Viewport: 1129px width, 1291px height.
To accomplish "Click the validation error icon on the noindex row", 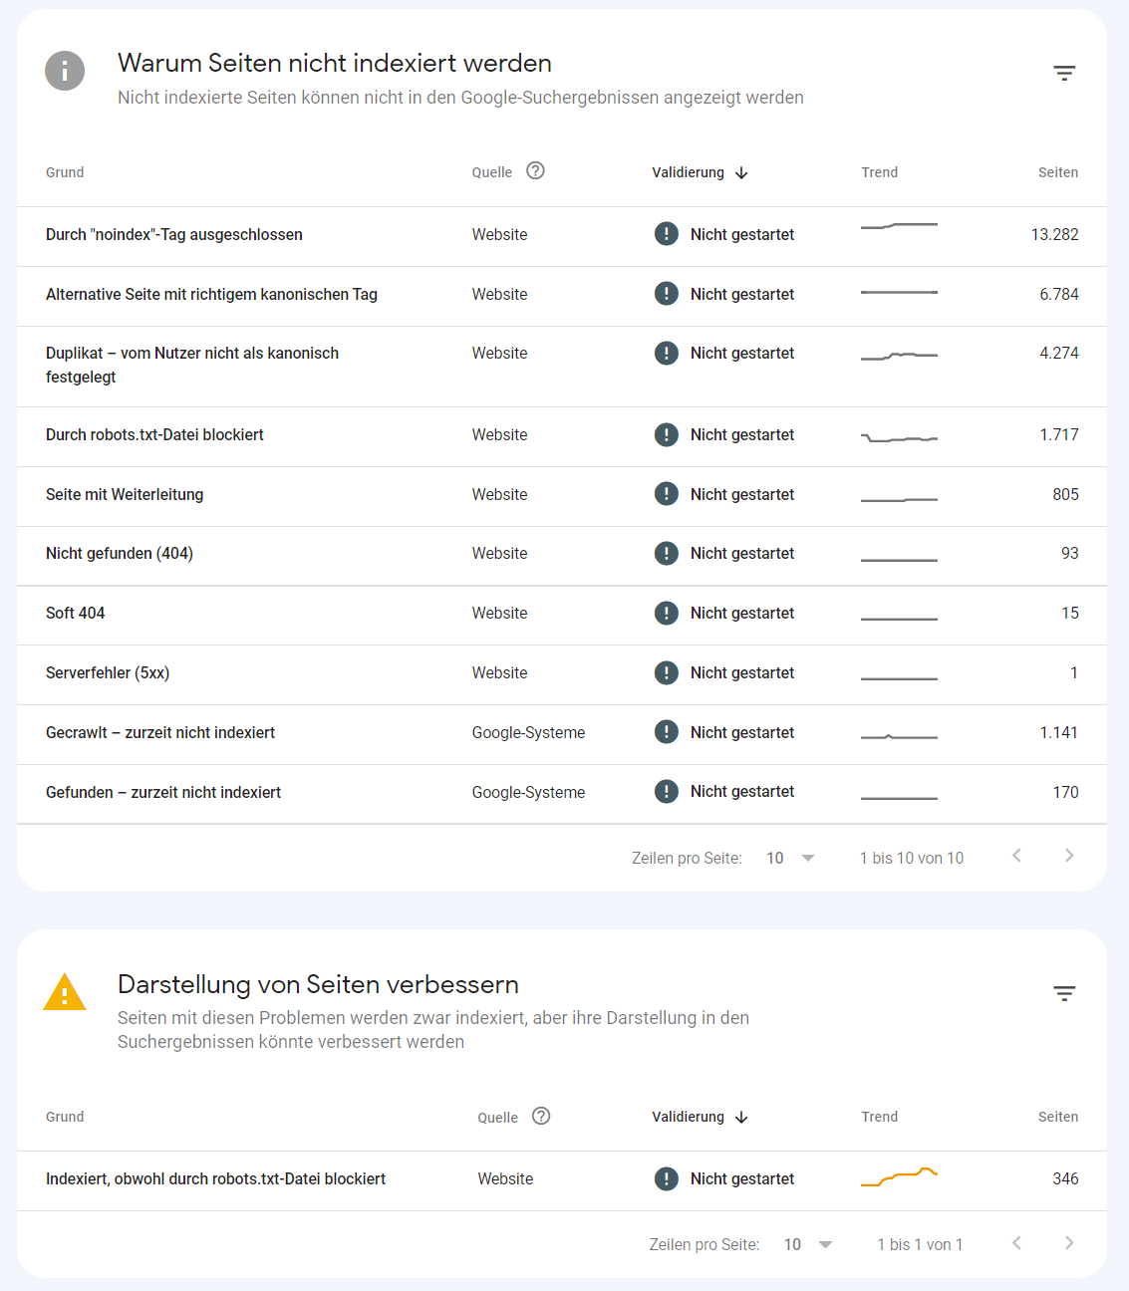I will [x=666, y=233].
